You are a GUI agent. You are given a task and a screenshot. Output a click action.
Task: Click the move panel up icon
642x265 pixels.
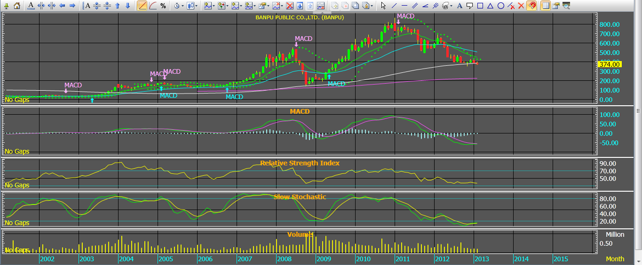310,6
